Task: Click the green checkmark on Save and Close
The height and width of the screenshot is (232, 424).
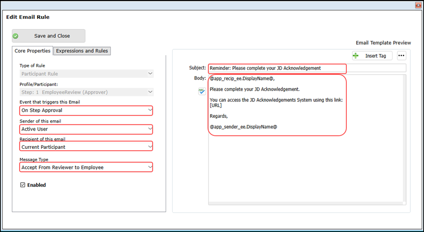Action: tap(16, 36)
